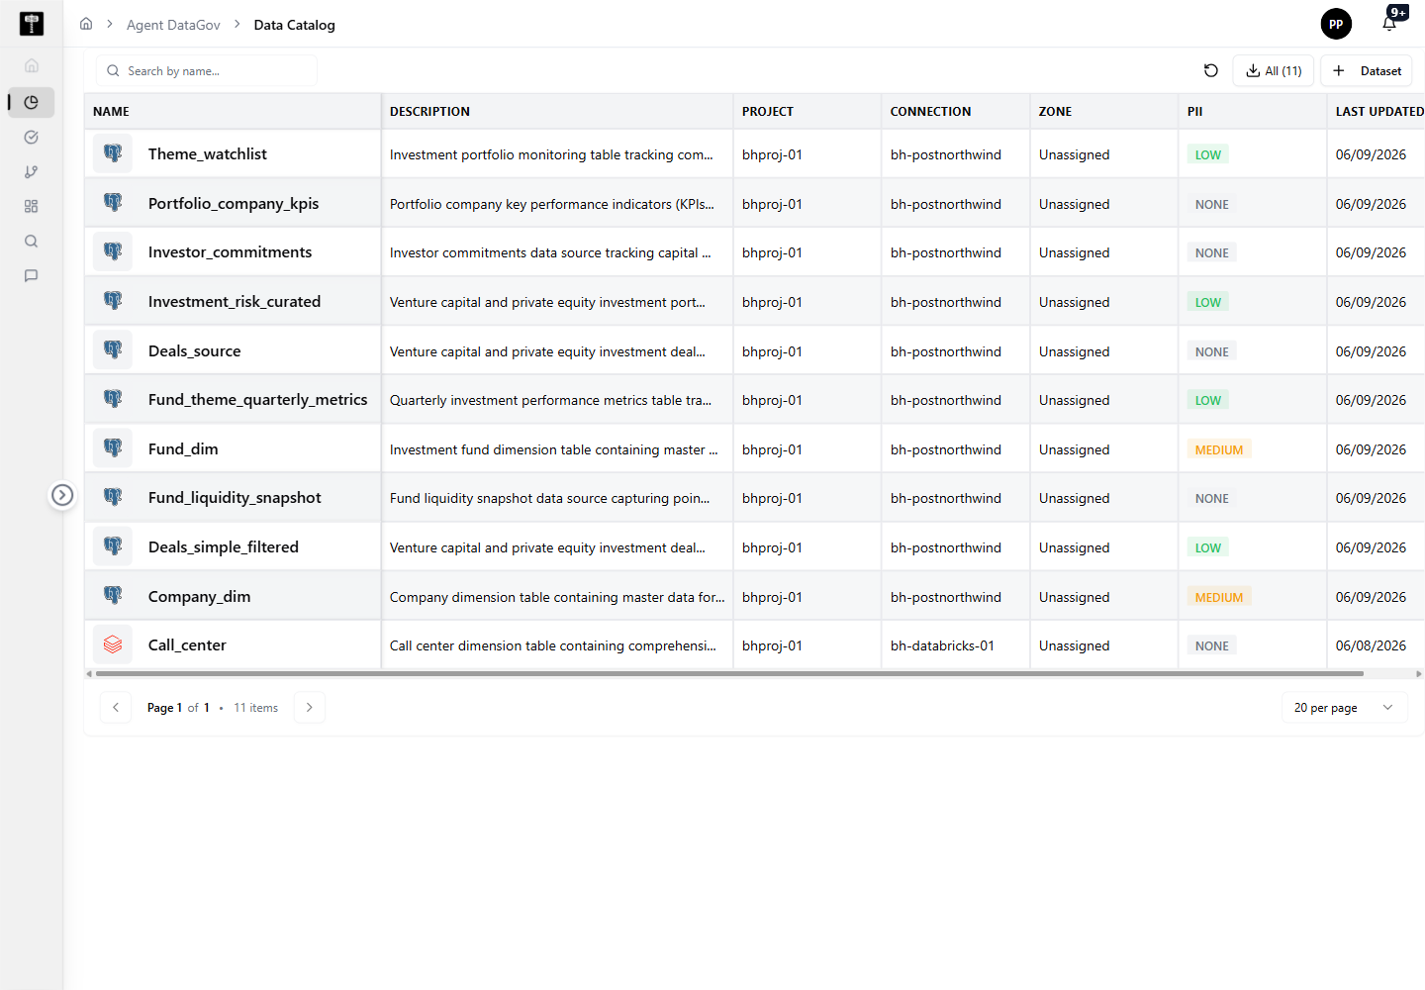Go to the previous page
Viewport: 1425px width, 990px height.
tap(116, 707)
